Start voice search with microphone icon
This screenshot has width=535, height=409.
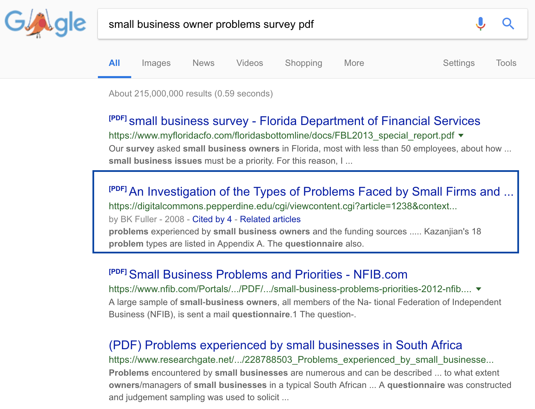[480, 24]
